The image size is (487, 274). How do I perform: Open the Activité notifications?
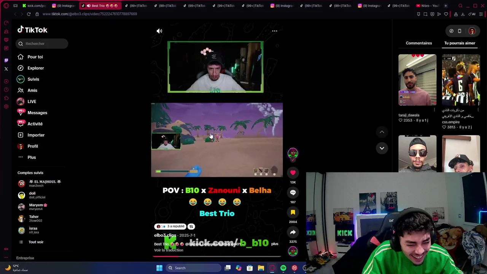point(35,124)
